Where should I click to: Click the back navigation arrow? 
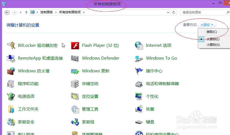7,12
